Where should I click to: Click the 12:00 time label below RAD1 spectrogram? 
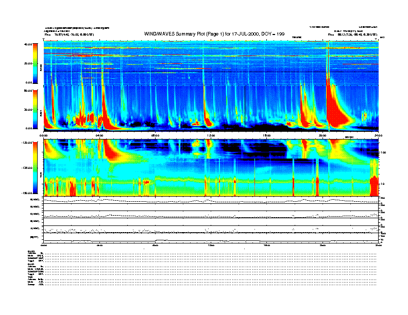[x=211, y=135]
